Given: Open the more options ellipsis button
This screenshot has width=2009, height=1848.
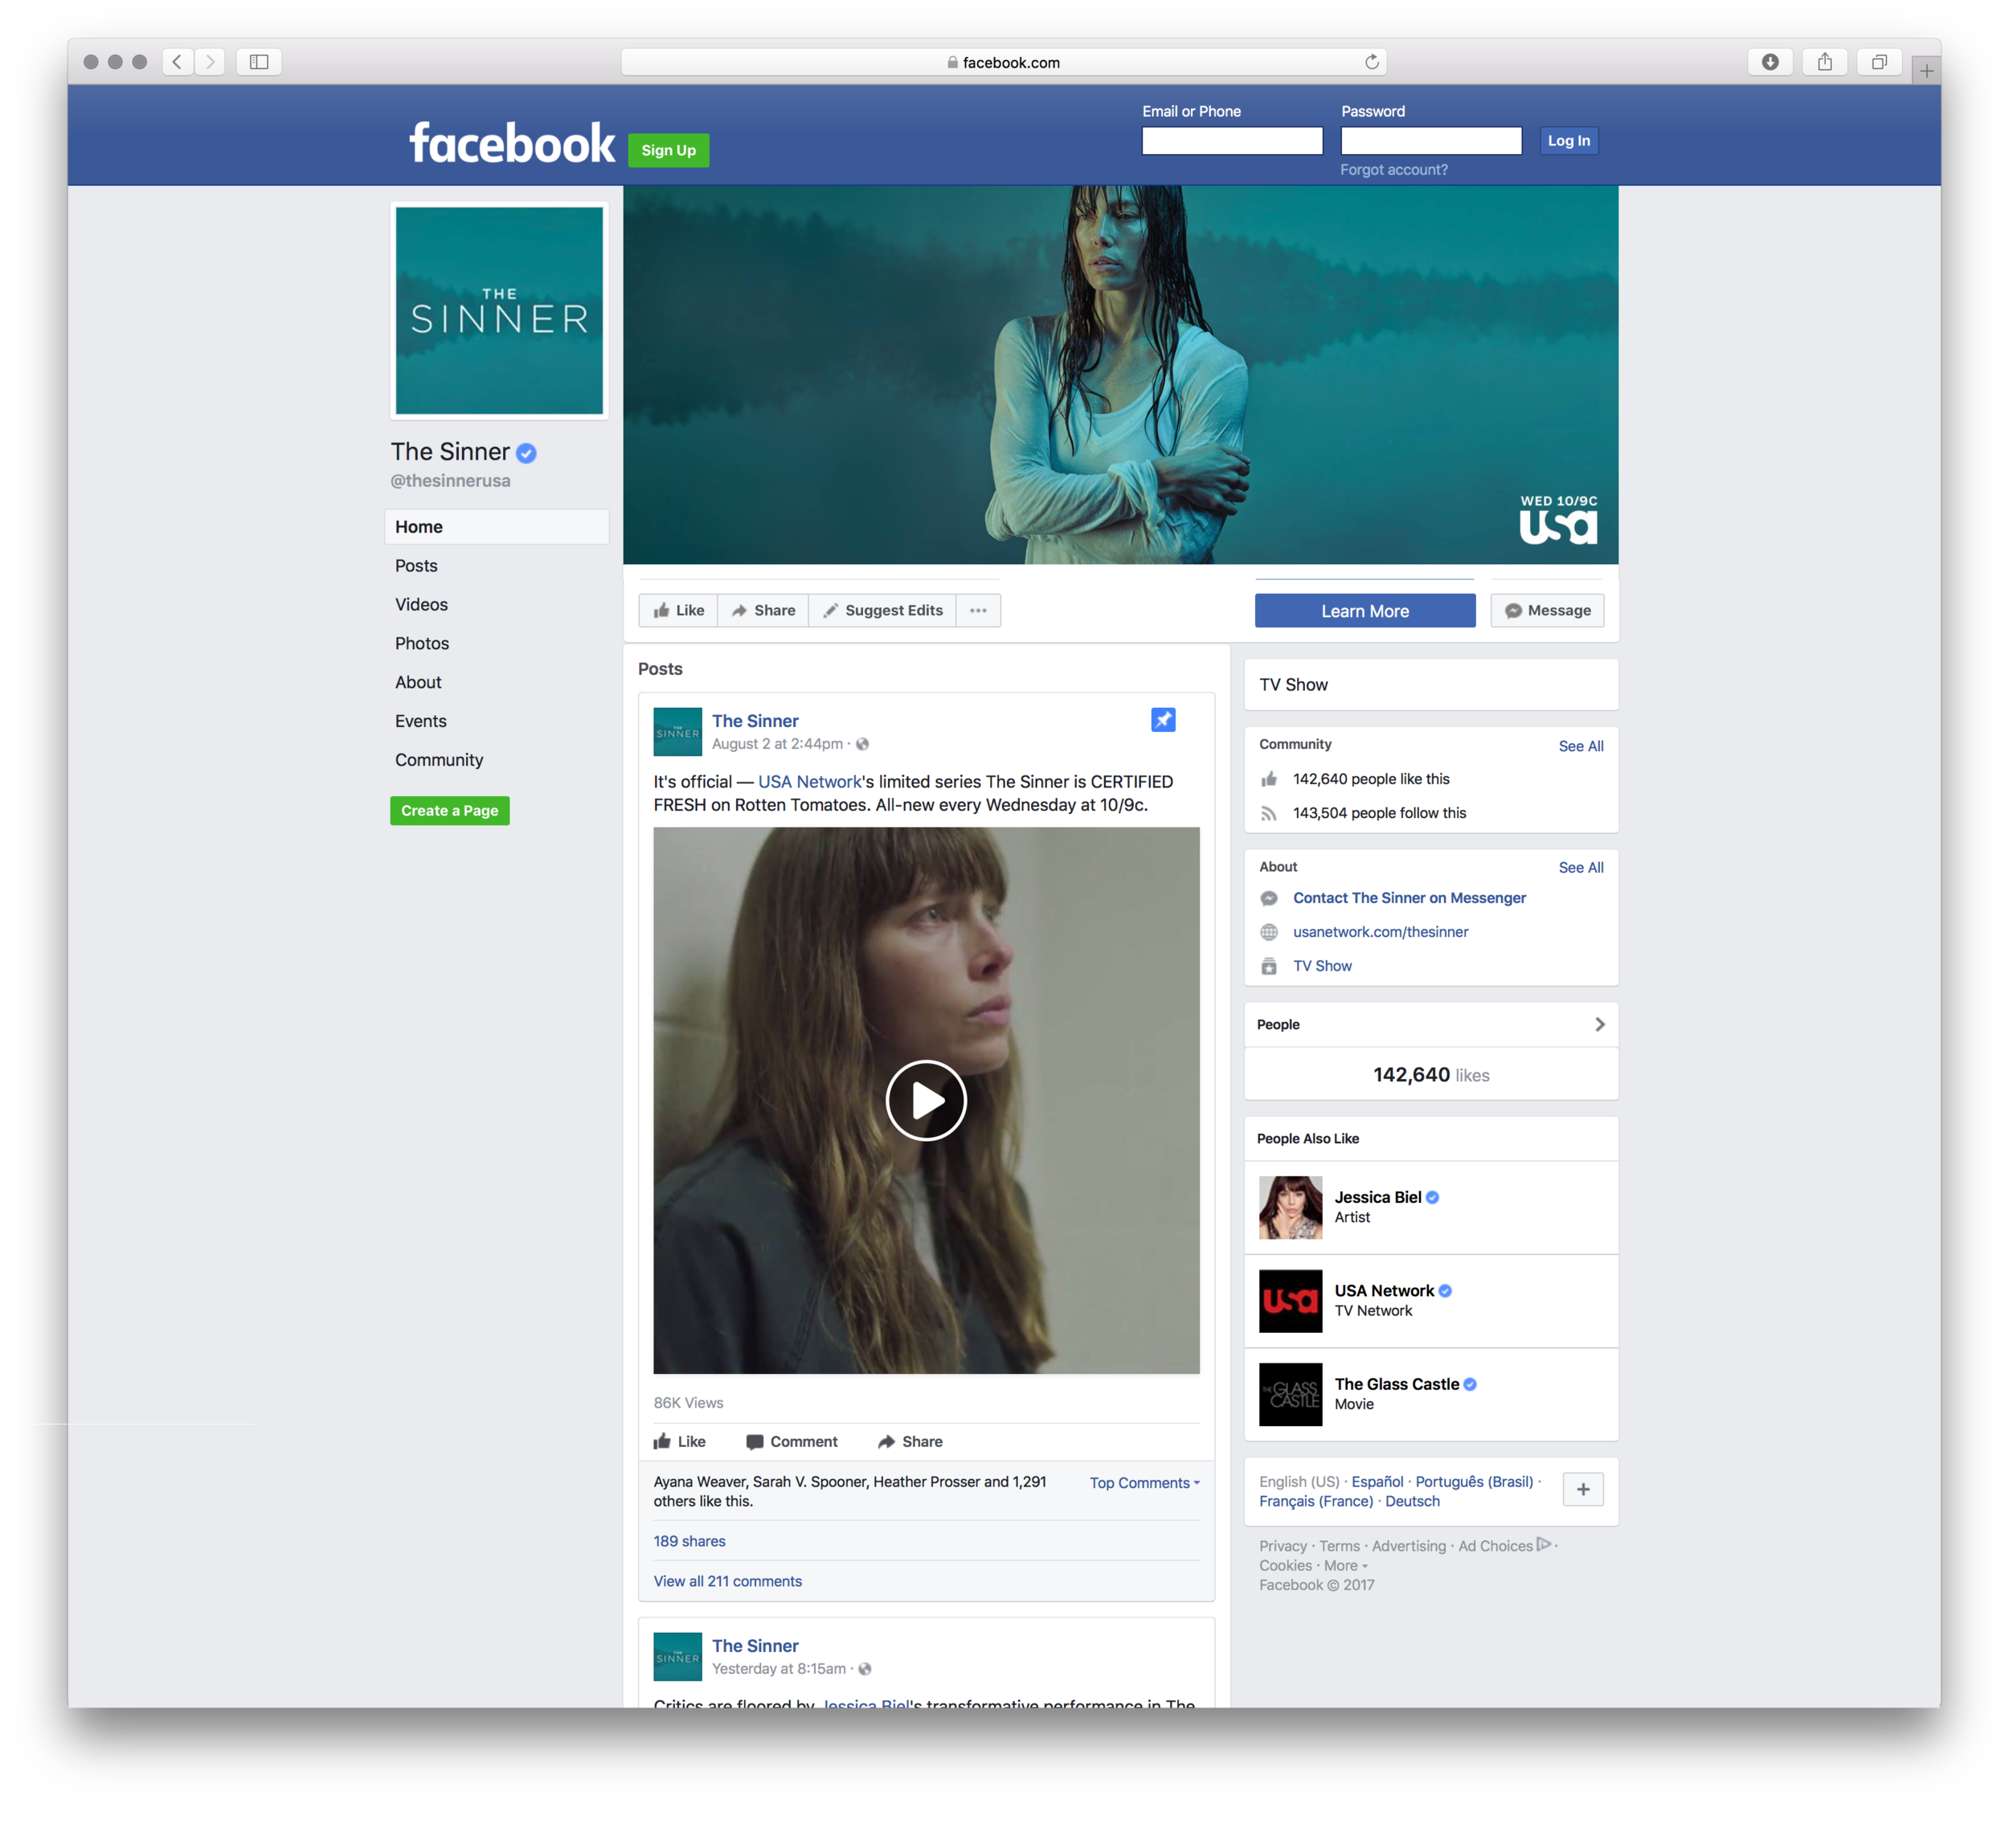Looking at the screenshot, I should tap(978, 610).
